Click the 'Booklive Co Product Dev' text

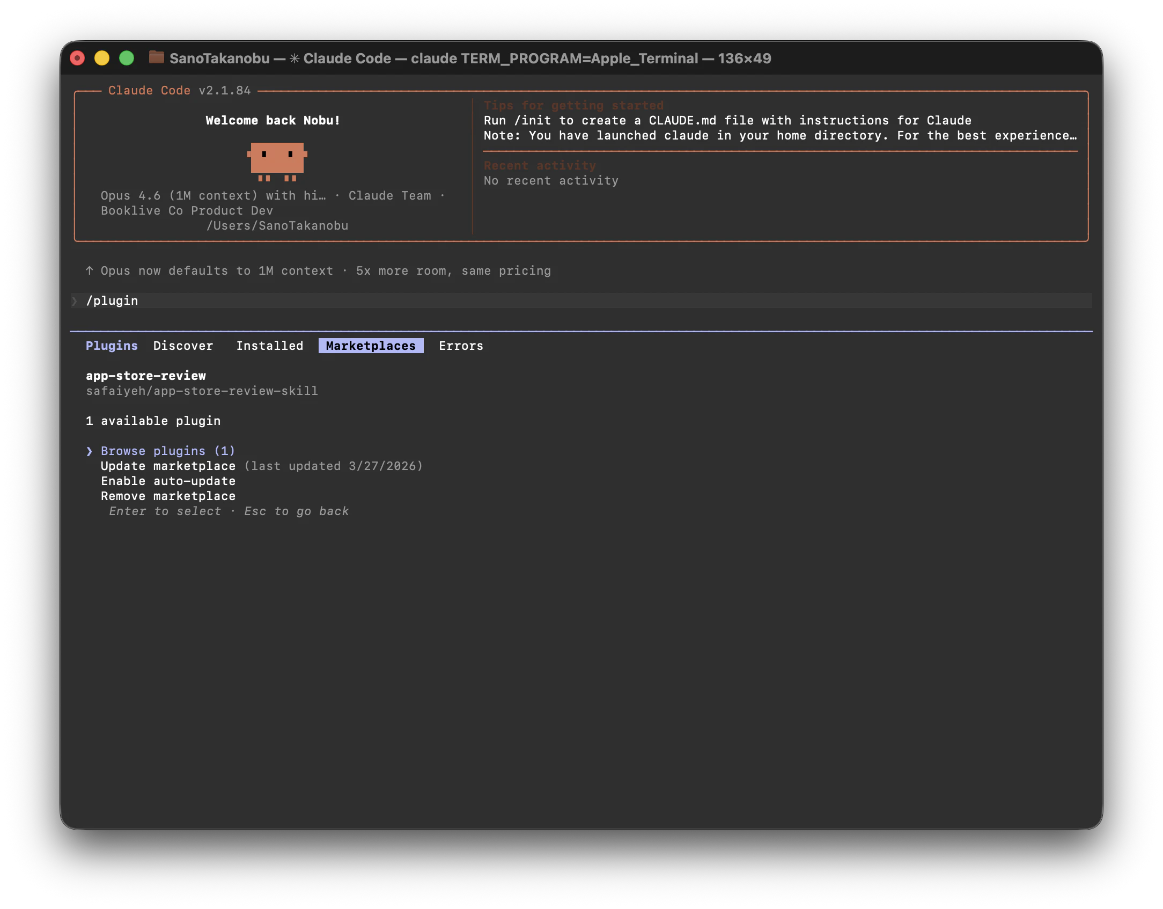pyautogui.click(x=187, y=210)
